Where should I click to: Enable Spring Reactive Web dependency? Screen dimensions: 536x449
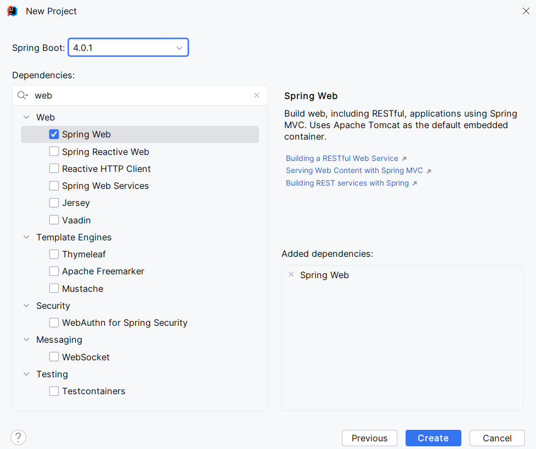(54, 151)
